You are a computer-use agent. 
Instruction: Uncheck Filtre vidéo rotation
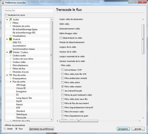(x=63, y=87)
